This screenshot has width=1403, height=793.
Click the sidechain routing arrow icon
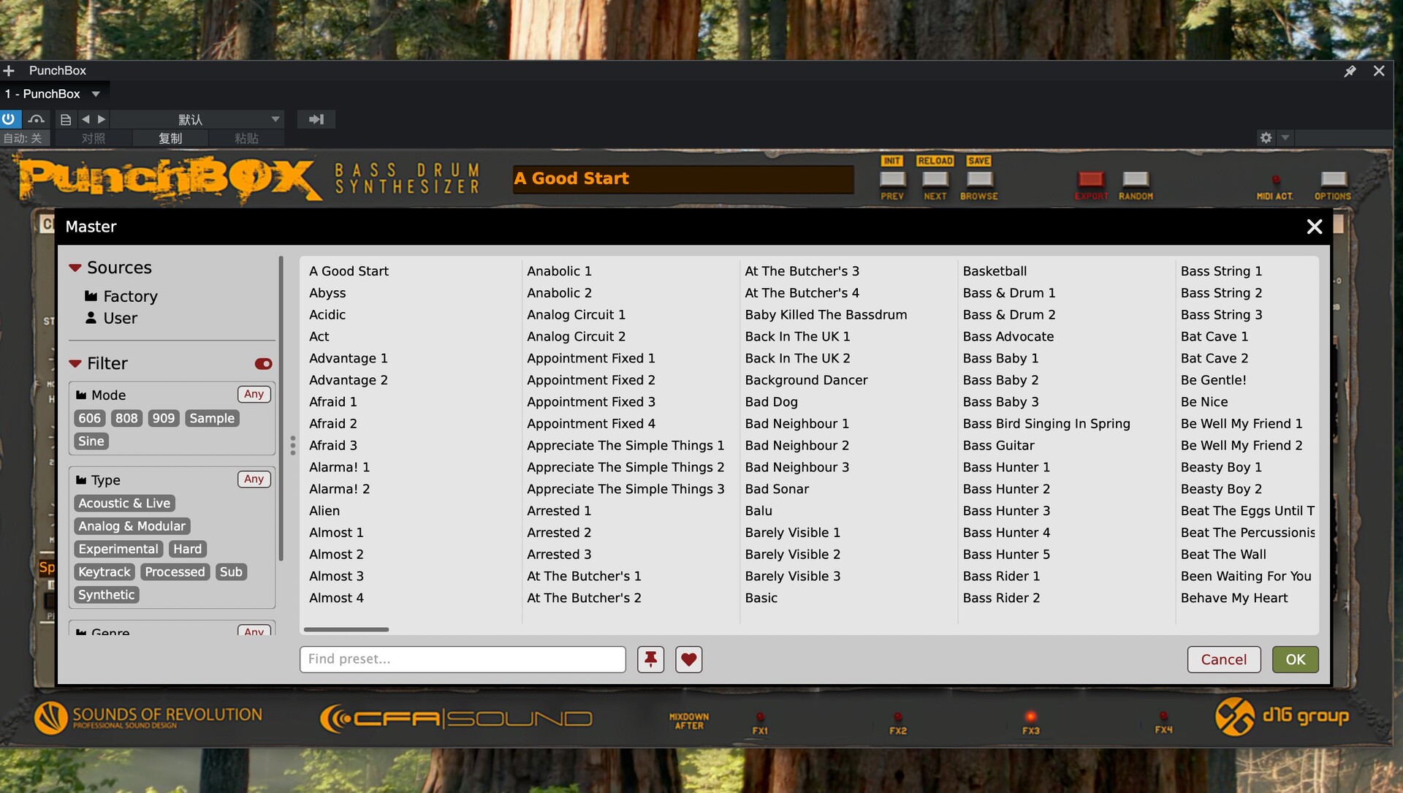316,119
